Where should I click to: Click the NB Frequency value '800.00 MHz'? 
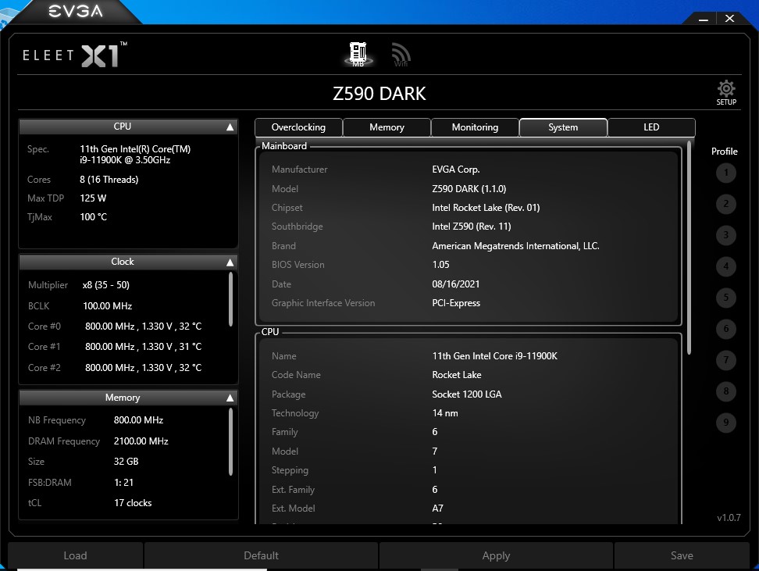click(138, 420)
